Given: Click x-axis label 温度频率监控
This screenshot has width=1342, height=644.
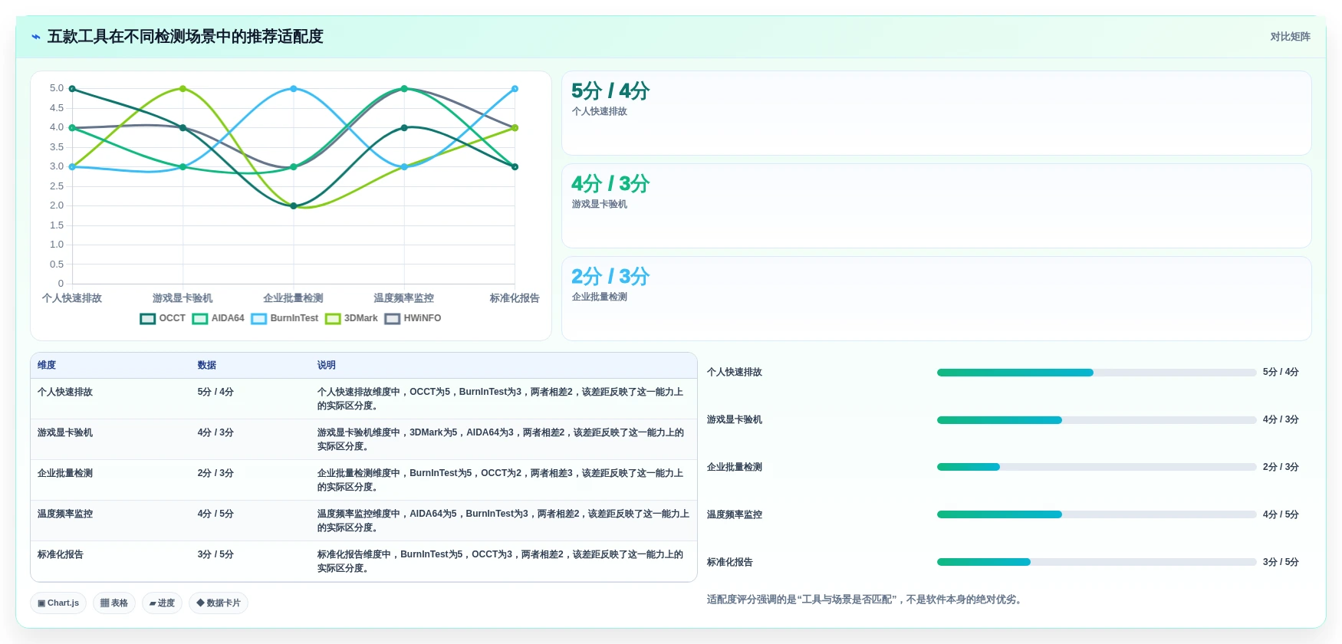Looking at the screenshot, I should (404, 298).
